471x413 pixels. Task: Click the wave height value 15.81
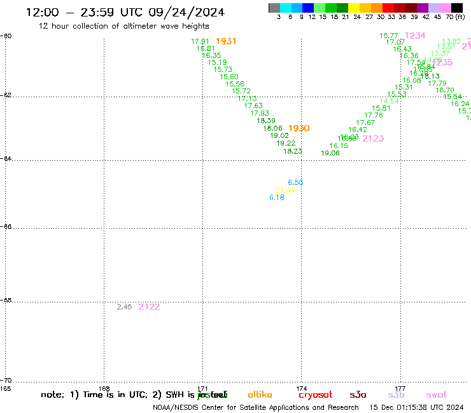(381, 108)
